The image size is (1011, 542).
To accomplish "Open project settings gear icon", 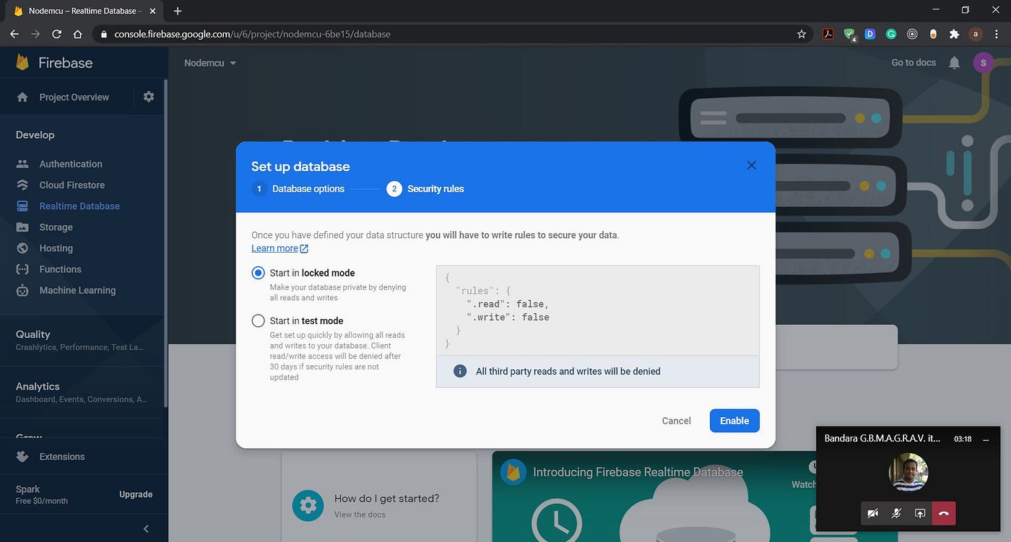I will coord(149,97).
